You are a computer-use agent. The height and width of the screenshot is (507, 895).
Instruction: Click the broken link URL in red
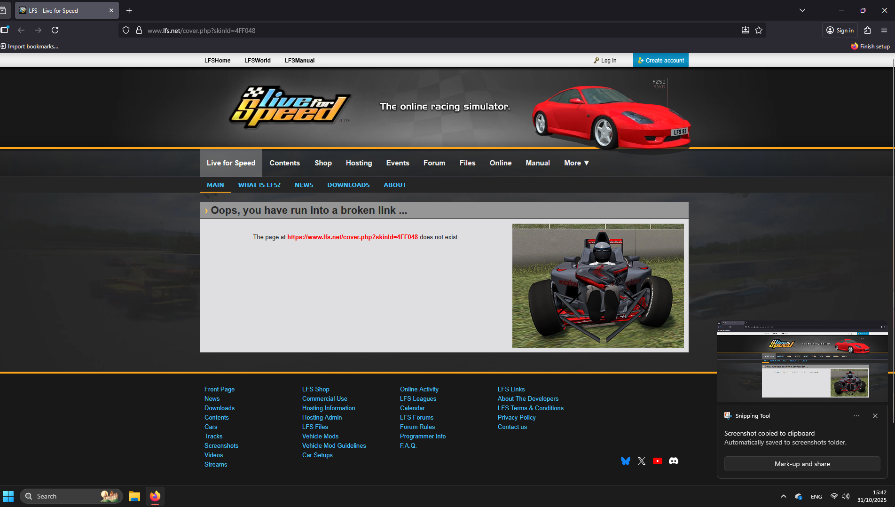(353, 237)
